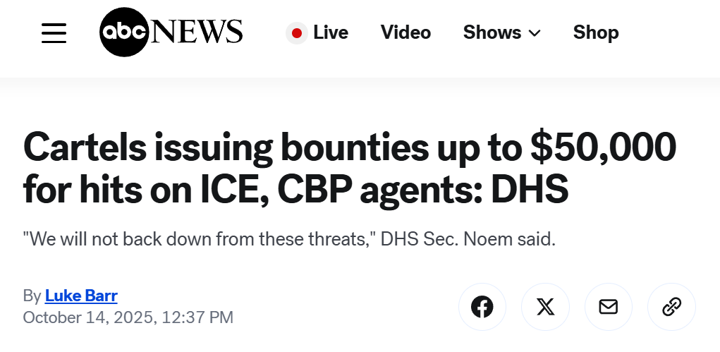Open the hamburger navigation menu
This screenshot has height=352, width=720.
[54, 33]
